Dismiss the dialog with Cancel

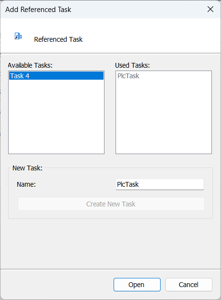189,285
